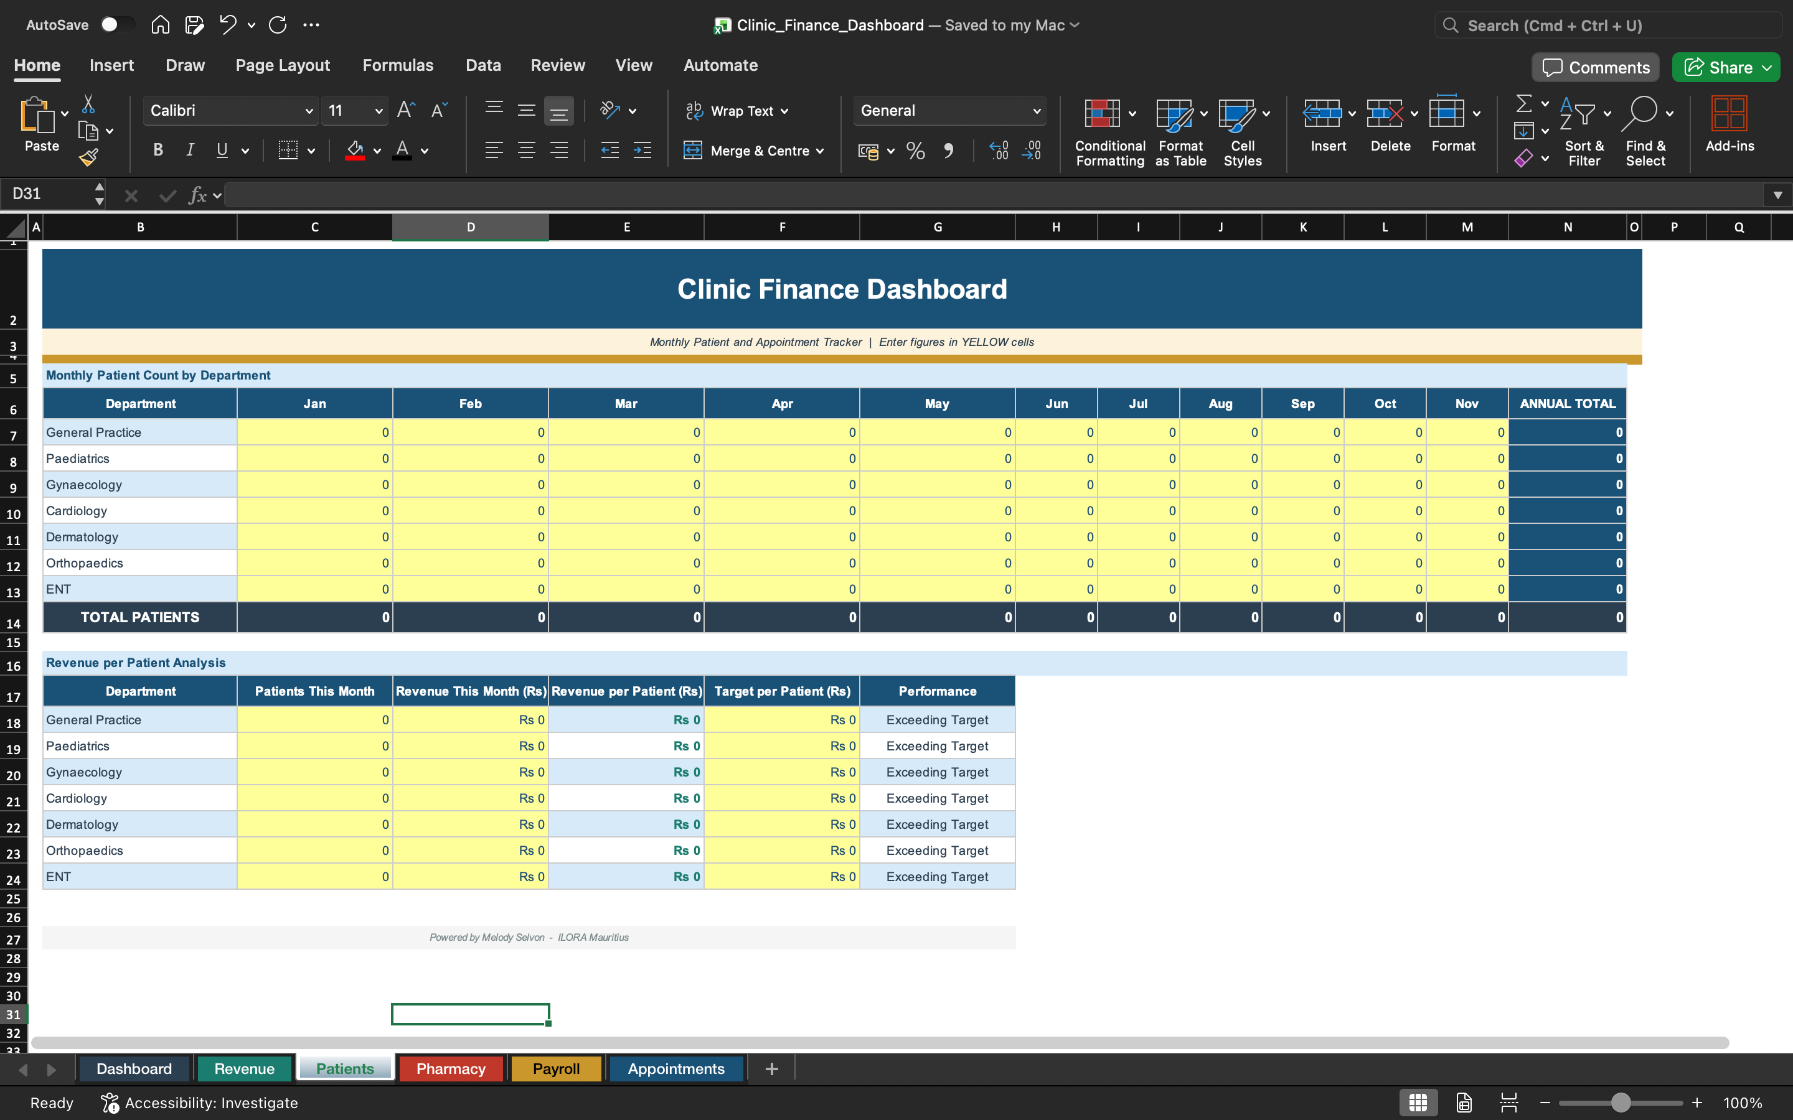The width and height of the screenshot is (1793, 1120).
Task: Open the more commands ellipsis
Action: click(x=311, y=25)
